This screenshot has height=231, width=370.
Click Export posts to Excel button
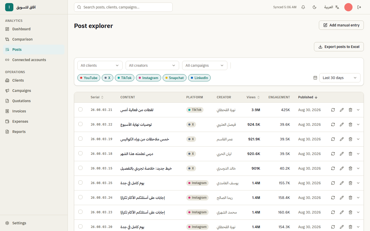tap(339, 47)
